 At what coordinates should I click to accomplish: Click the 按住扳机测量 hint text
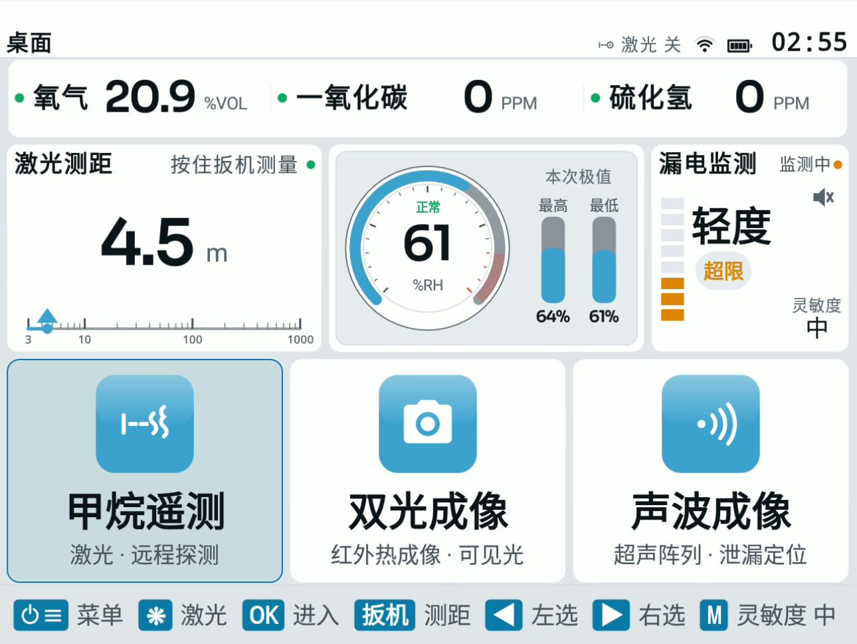point(234,164)
